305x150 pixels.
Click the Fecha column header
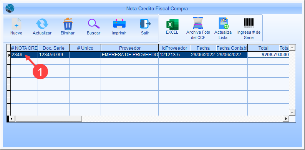(x=203, y=48)
